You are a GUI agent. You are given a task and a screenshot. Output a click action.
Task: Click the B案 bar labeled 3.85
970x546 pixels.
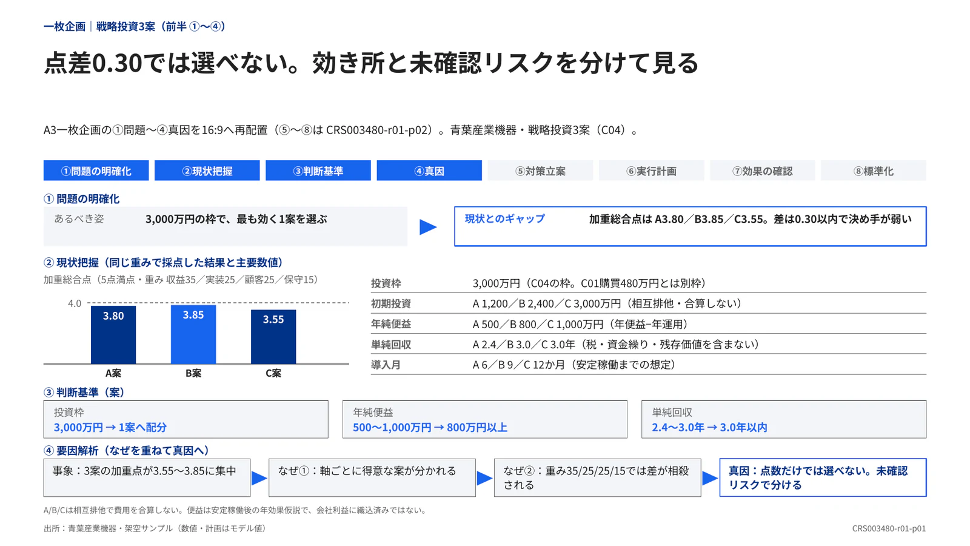coord(193,334)
